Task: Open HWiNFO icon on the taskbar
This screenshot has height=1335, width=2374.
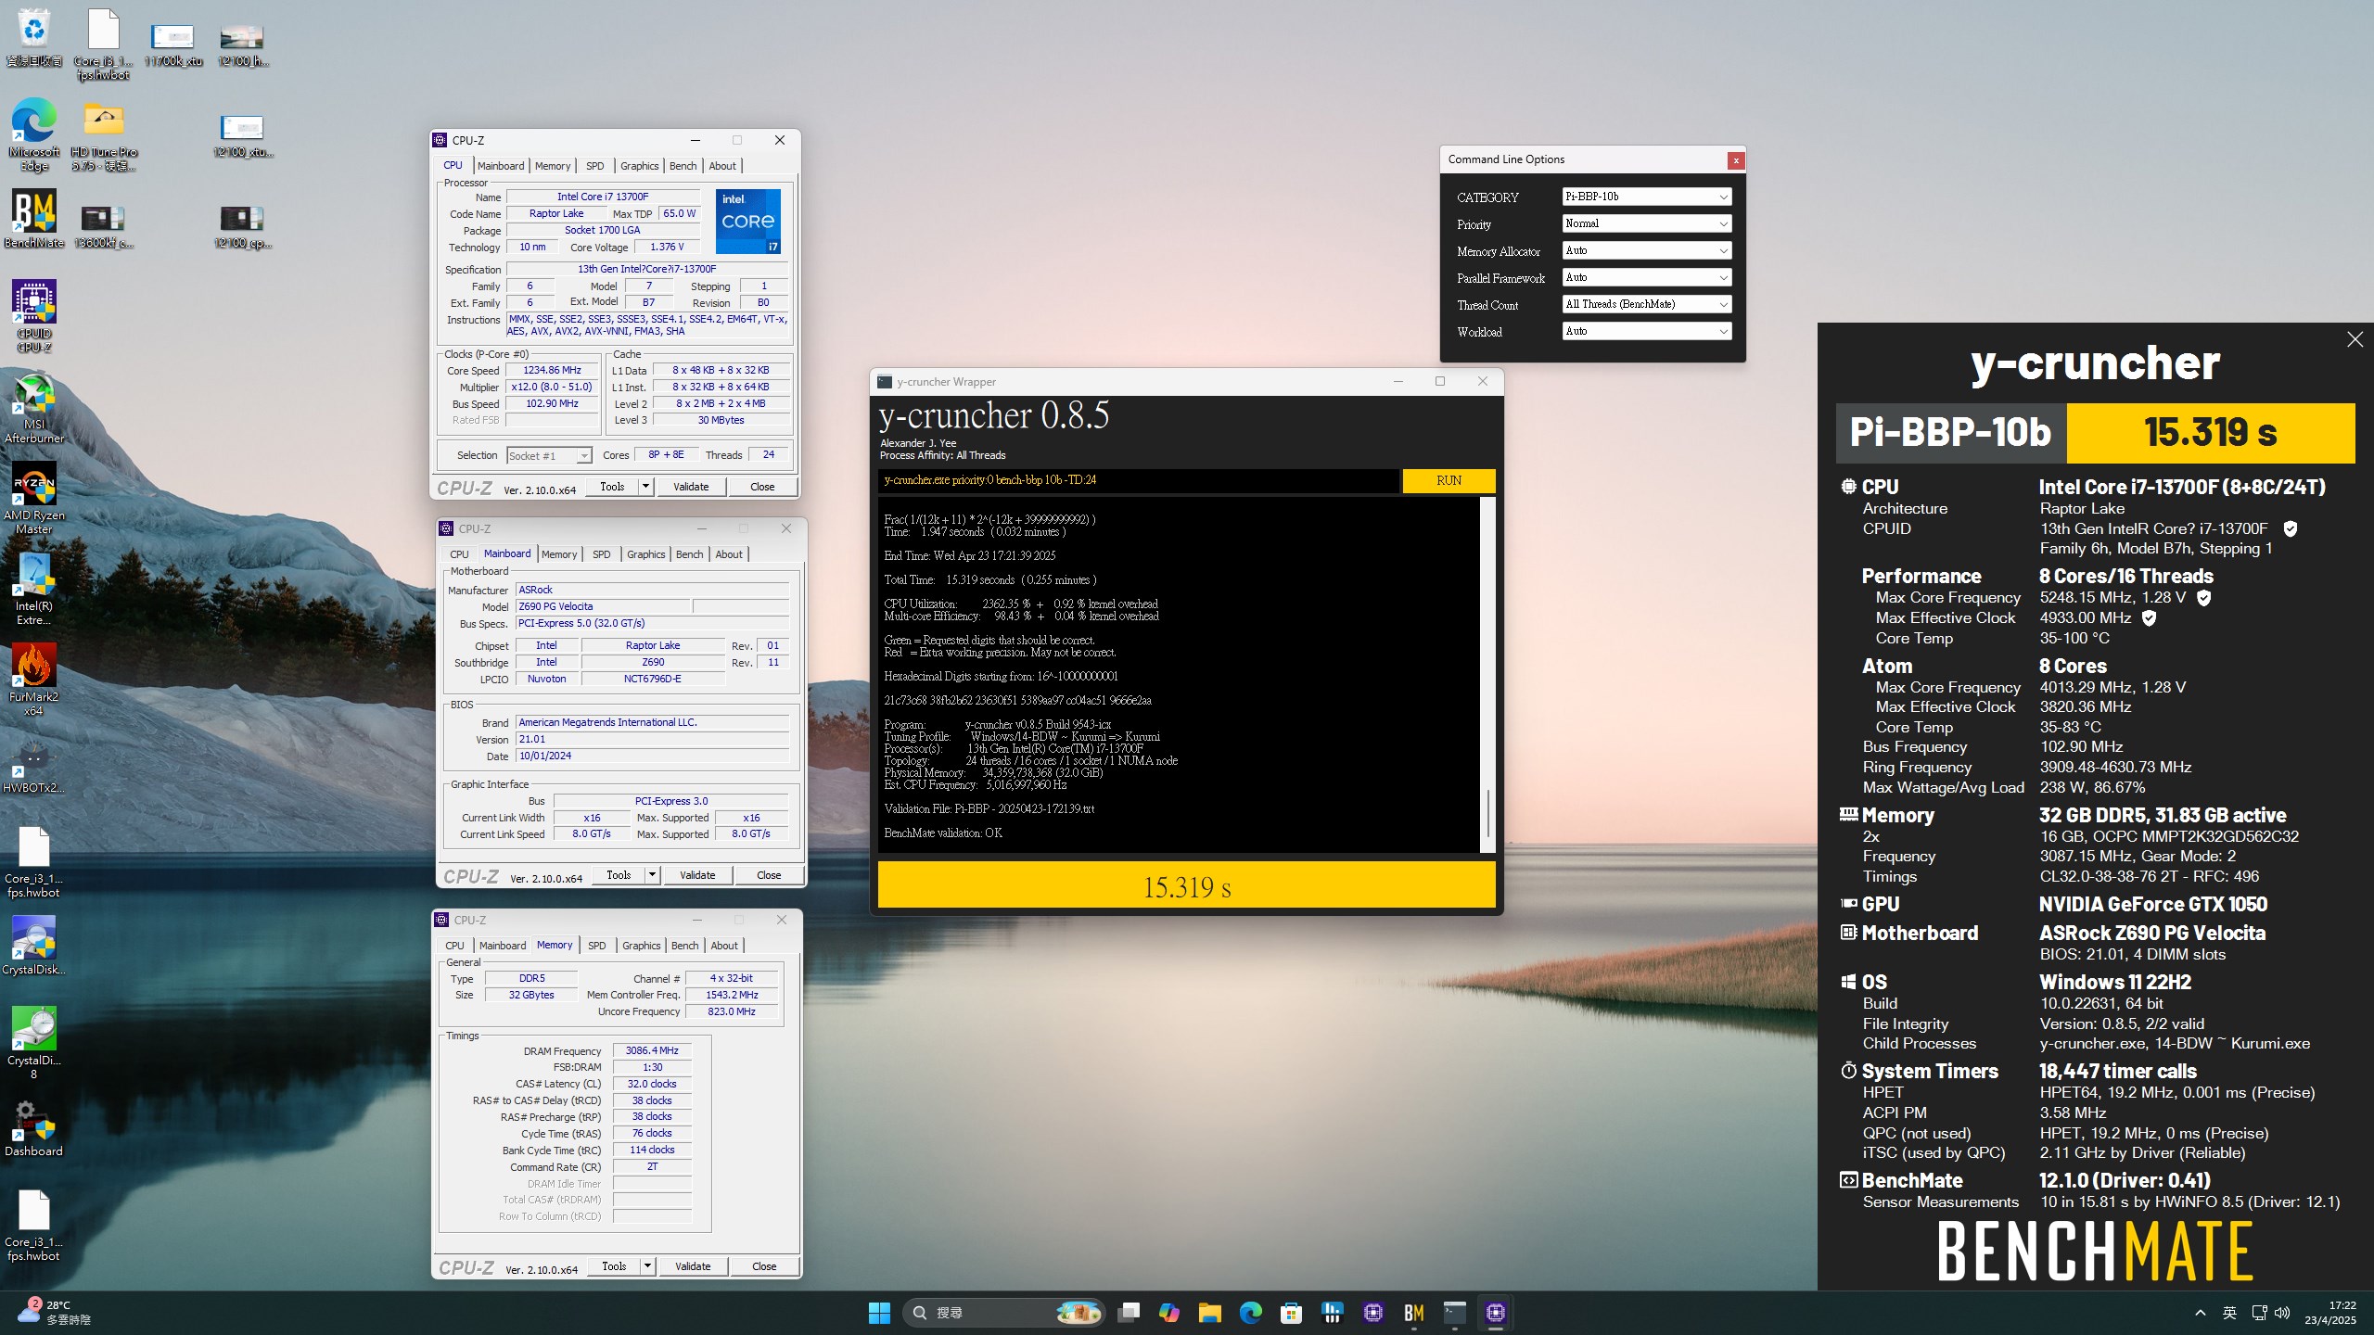Action: click(x=1333, y=1313)
